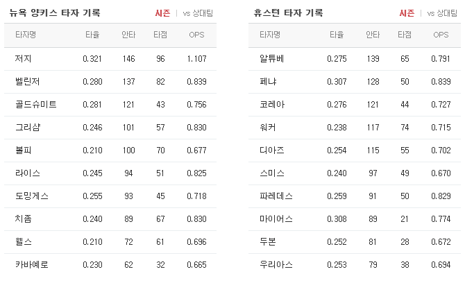Click 안타 column header in Houston table
465x283 pixels.
(373, 35)
